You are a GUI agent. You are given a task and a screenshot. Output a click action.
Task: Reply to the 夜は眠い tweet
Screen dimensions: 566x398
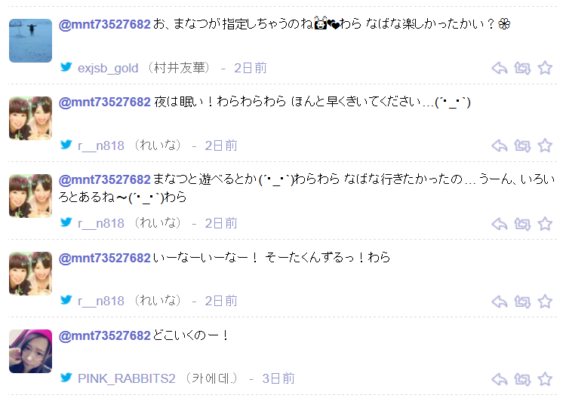tap(500, 145)
